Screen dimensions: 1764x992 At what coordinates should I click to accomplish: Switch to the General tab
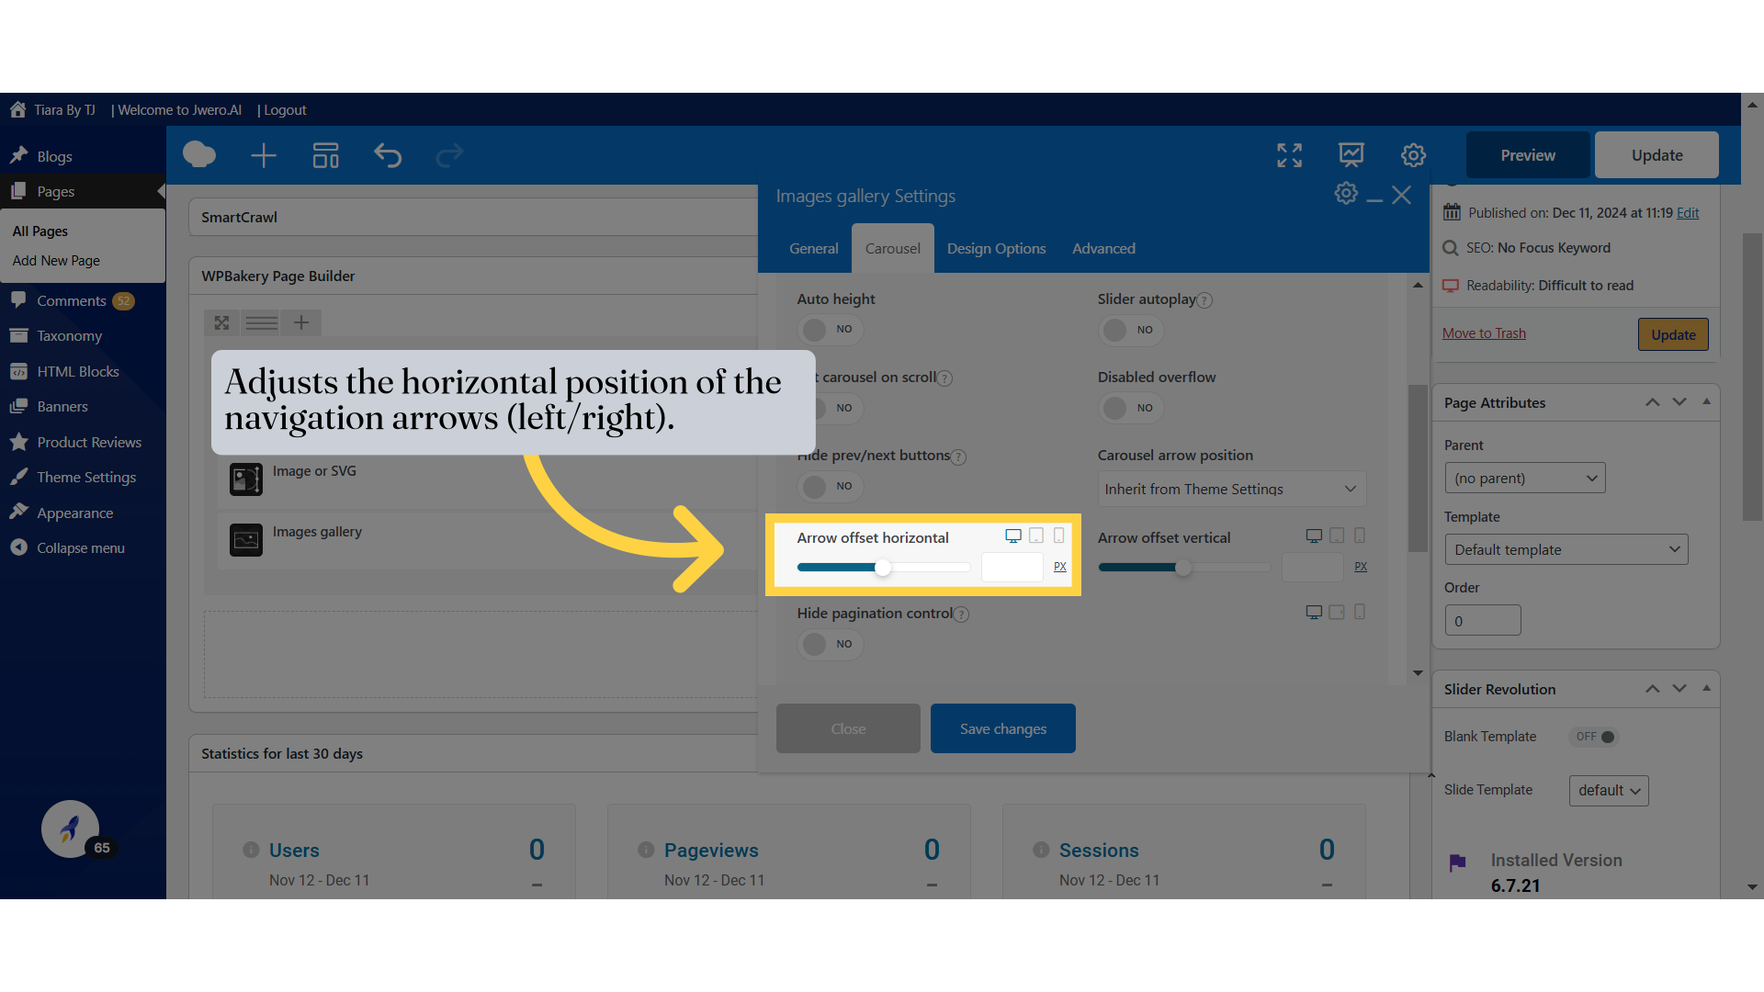813,248
